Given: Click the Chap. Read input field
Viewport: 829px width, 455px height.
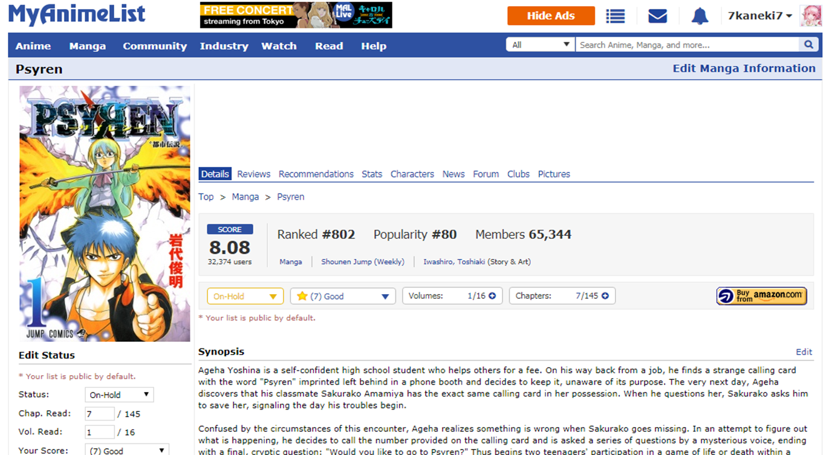Looking at the screenshot, I should (x=99, y=414).
